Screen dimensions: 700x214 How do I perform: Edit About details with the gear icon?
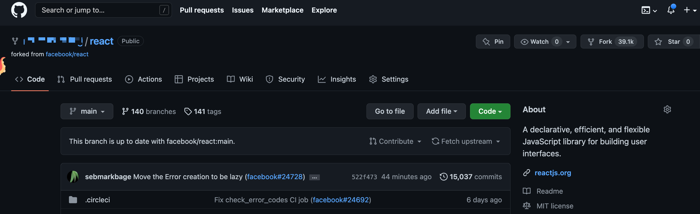(x=667, y=109)
